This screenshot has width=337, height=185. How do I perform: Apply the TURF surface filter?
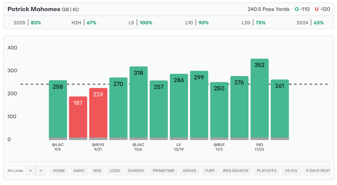pyautogui.click(x=210, y=171)
